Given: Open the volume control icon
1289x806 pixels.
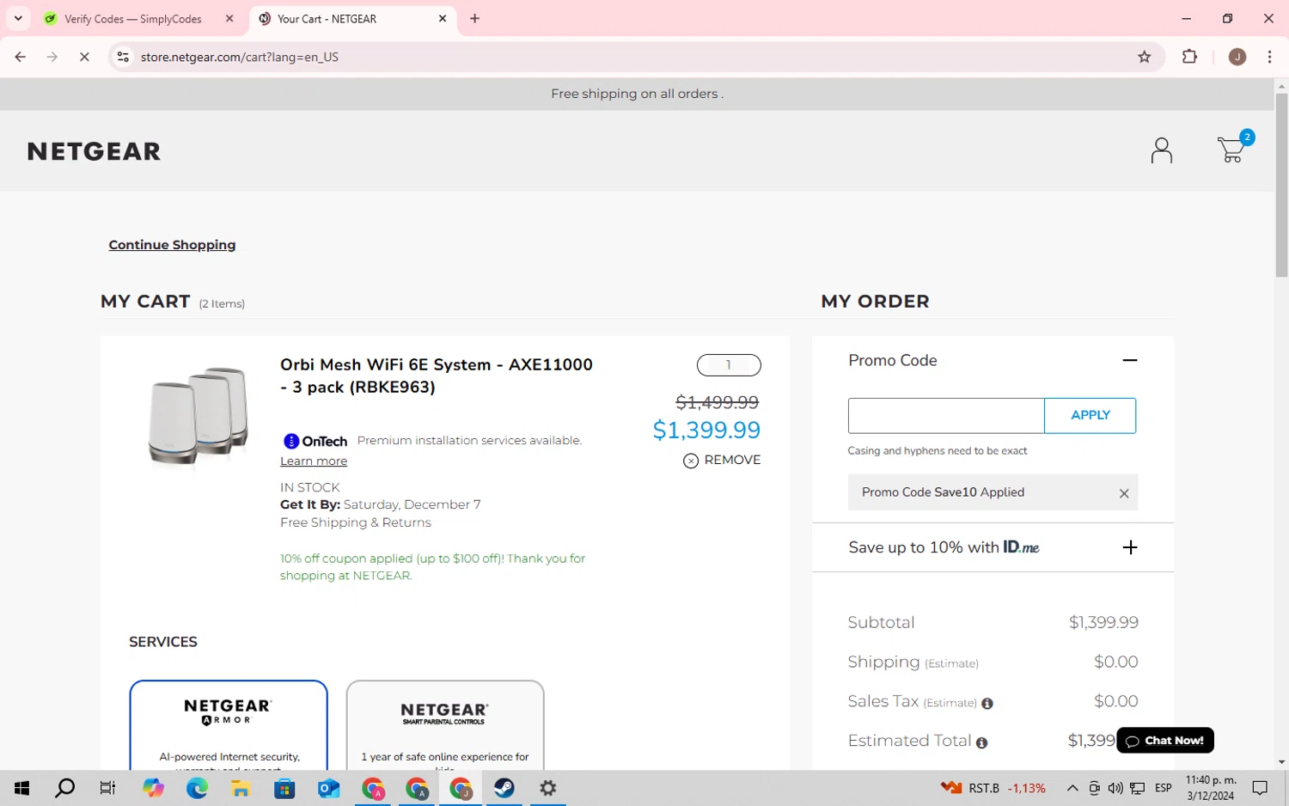Looking at the screenshot, I should click(x=1115, y=788).
